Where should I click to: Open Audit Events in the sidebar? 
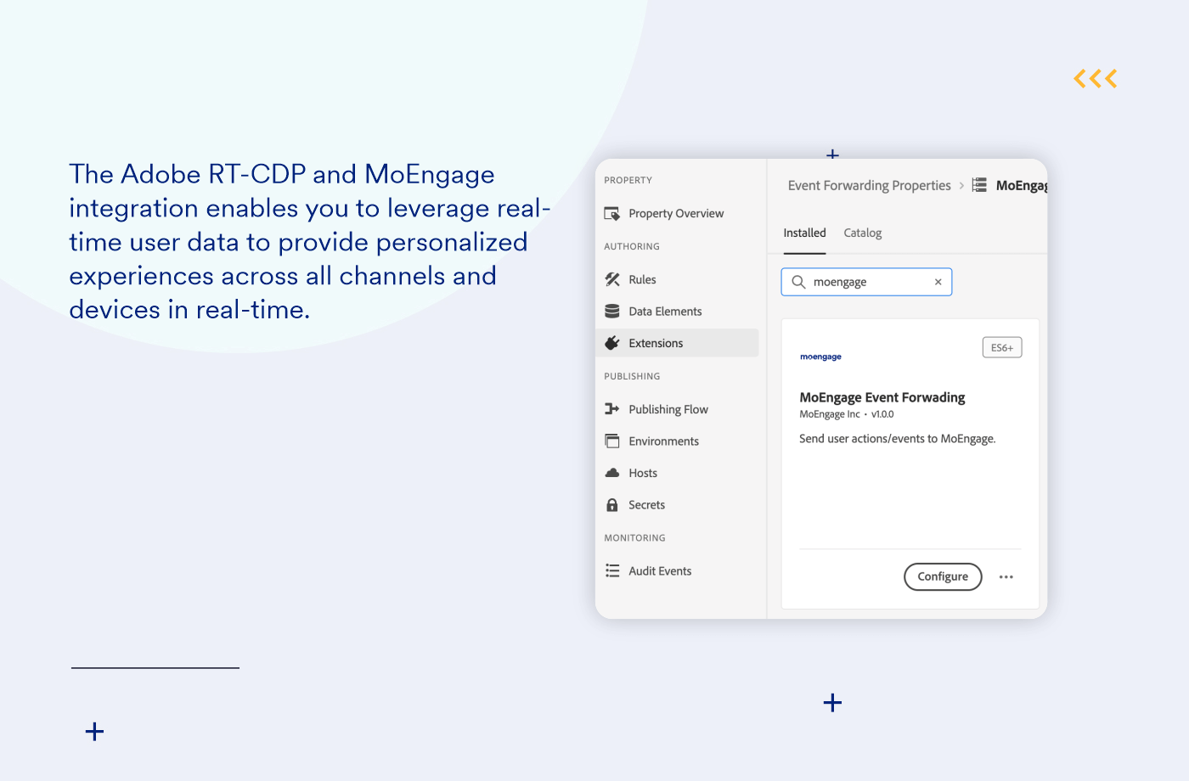[x=660, y=571]
